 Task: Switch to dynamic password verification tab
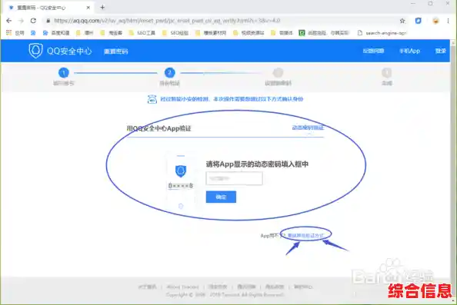coord(308,128)
